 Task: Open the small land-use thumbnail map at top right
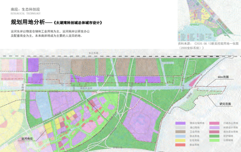tap(209, 20)
